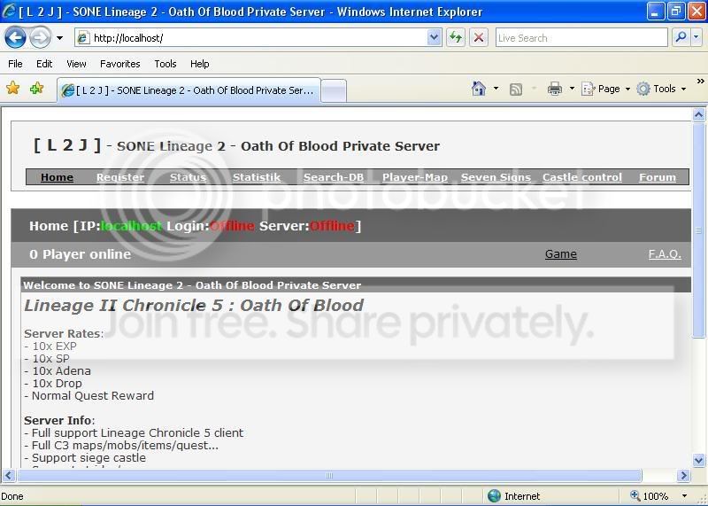The width and height of the screenshot is (708, 506).
Task: Open the Search-DB navigation link
Action: coord(334,177)
